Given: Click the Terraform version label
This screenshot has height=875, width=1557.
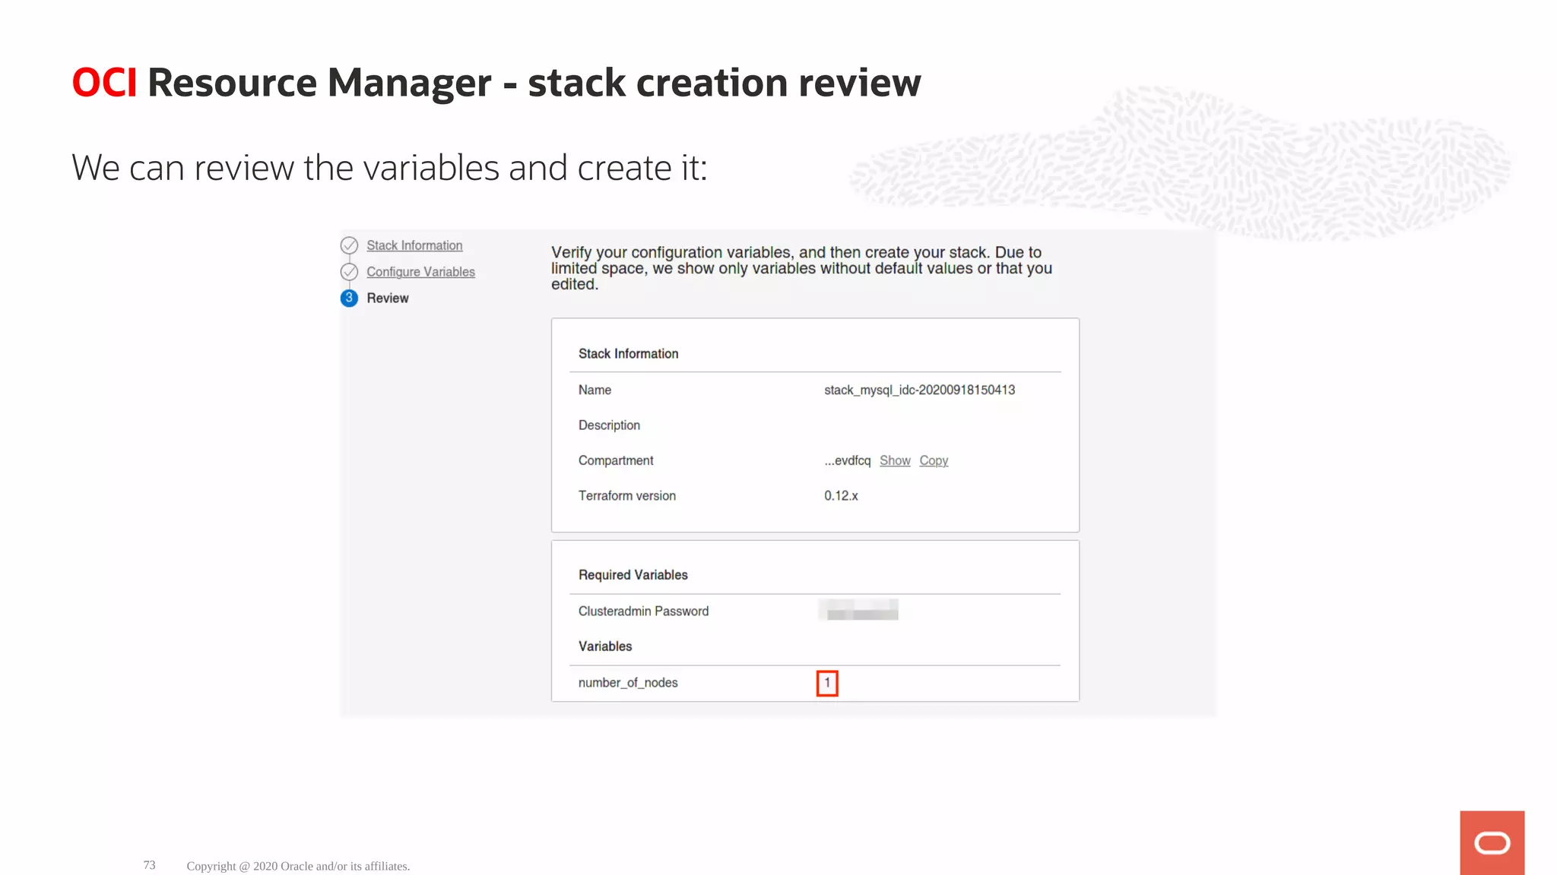Looking at the screenshot, I should click(x=626, y=495).
